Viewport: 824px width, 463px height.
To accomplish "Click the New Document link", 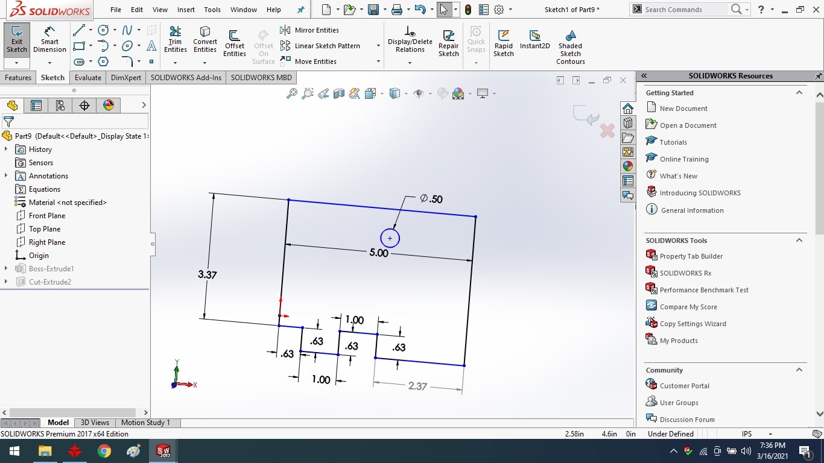I will coord(683,109).
